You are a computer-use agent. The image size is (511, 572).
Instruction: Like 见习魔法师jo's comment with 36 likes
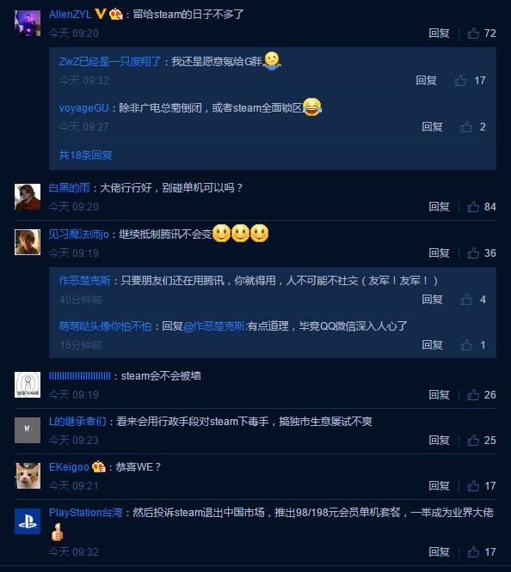473,253
